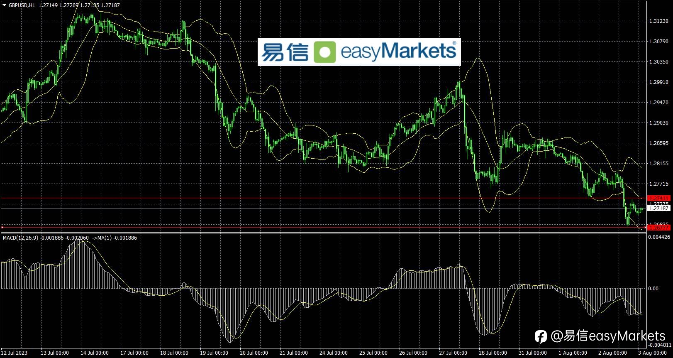Click the red 1.27411 level price tag
Screen dimensions: 673x358
pyautogui.click(x=659, y=198)
